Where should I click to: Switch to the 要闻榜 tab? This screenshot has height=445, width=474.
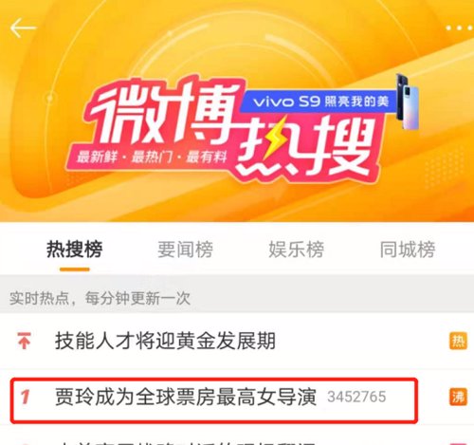pyautogui.click(x=186, y=250)
